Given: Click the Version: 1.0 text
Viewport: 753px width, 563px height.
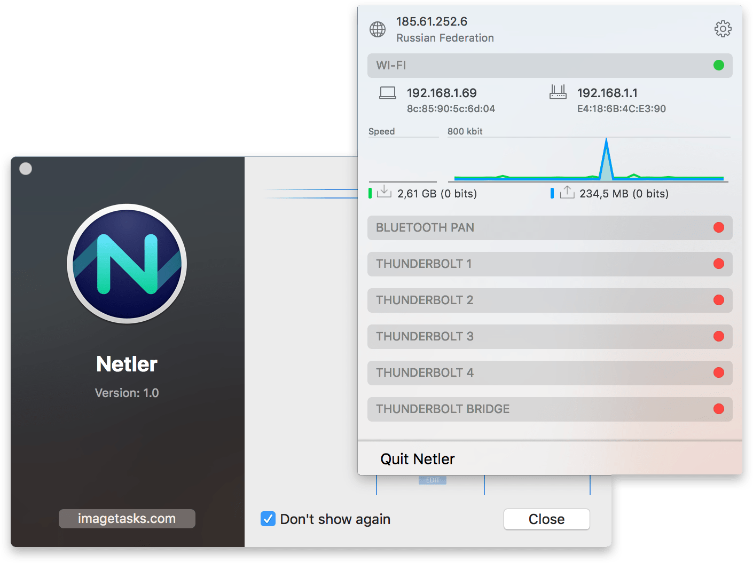Looking at the screenshot, I should click(x=127, y=393).
